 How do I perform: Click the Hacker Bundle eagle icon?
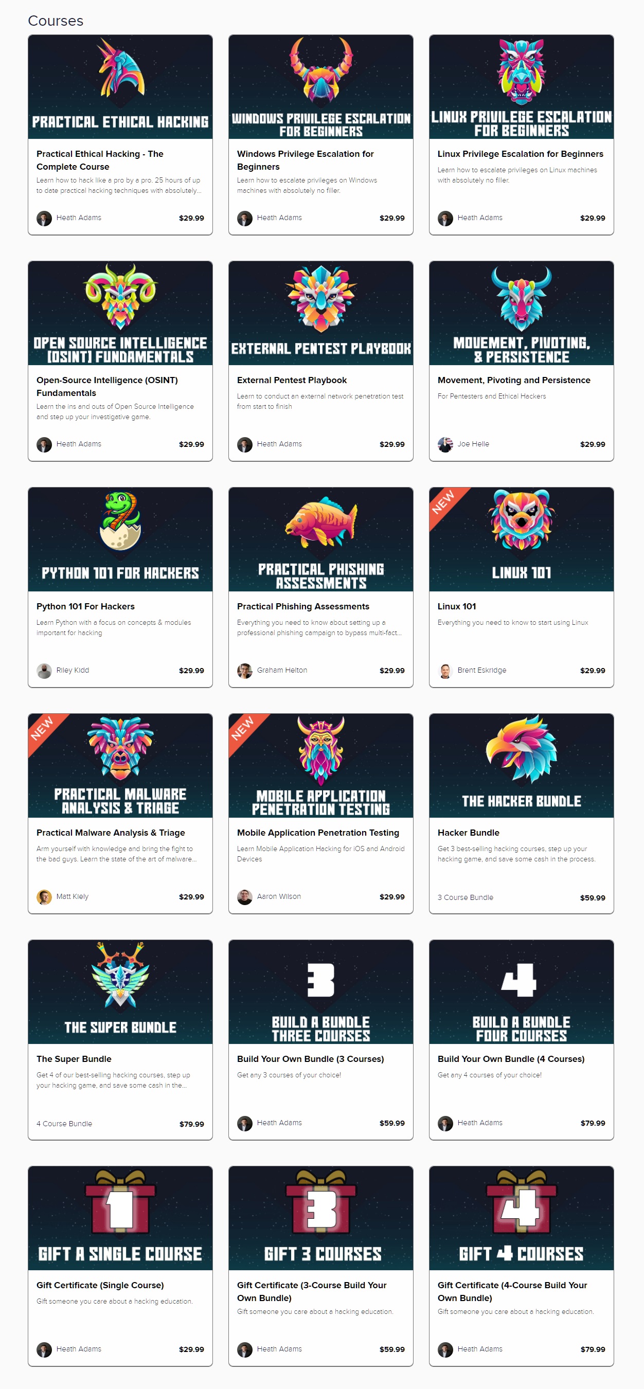point(521,749)
